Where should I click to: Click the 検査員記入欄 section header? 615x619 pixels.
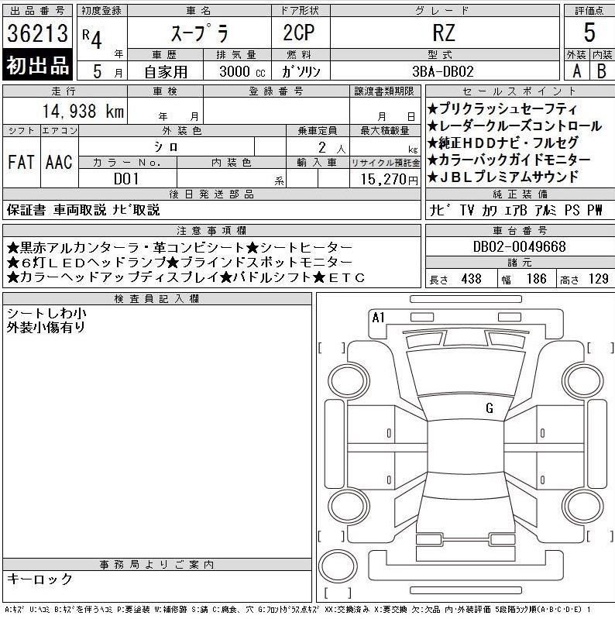click(156, 298)
